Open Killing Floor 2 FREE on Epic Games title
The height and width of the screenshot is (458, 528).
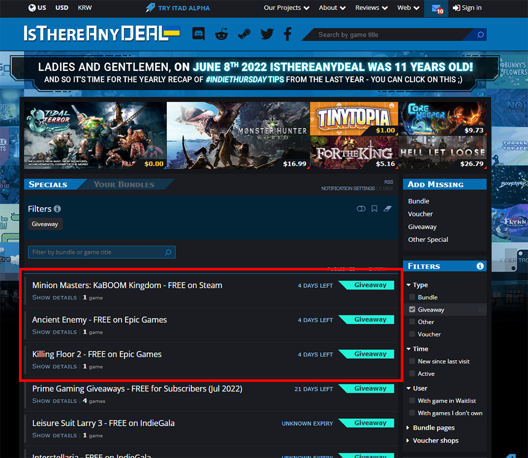click(97, 354)
